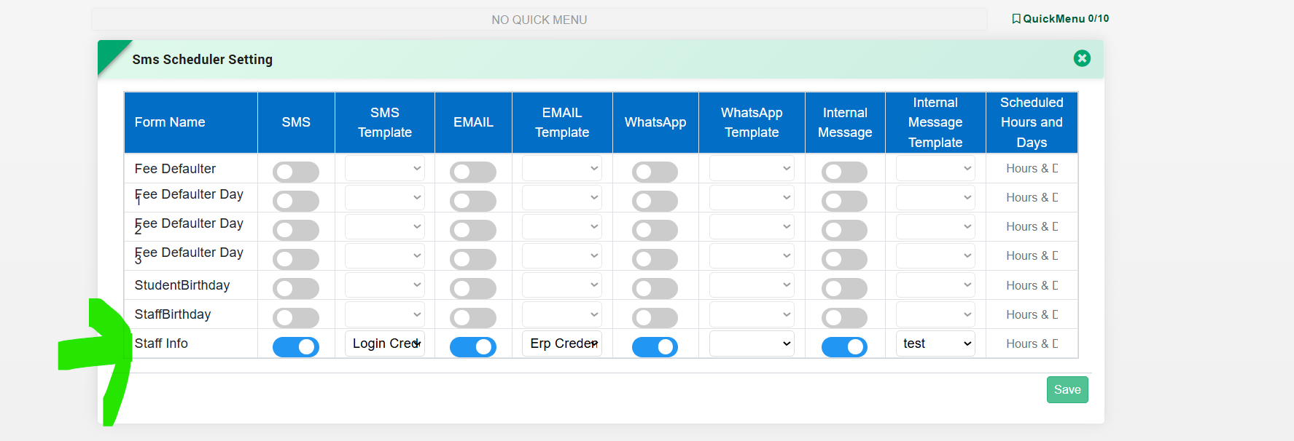Screen dimensions: 1294x441
Task: Open EMAIL Template dropdown for StaffBirthday
Action: (x=562, y=314)
